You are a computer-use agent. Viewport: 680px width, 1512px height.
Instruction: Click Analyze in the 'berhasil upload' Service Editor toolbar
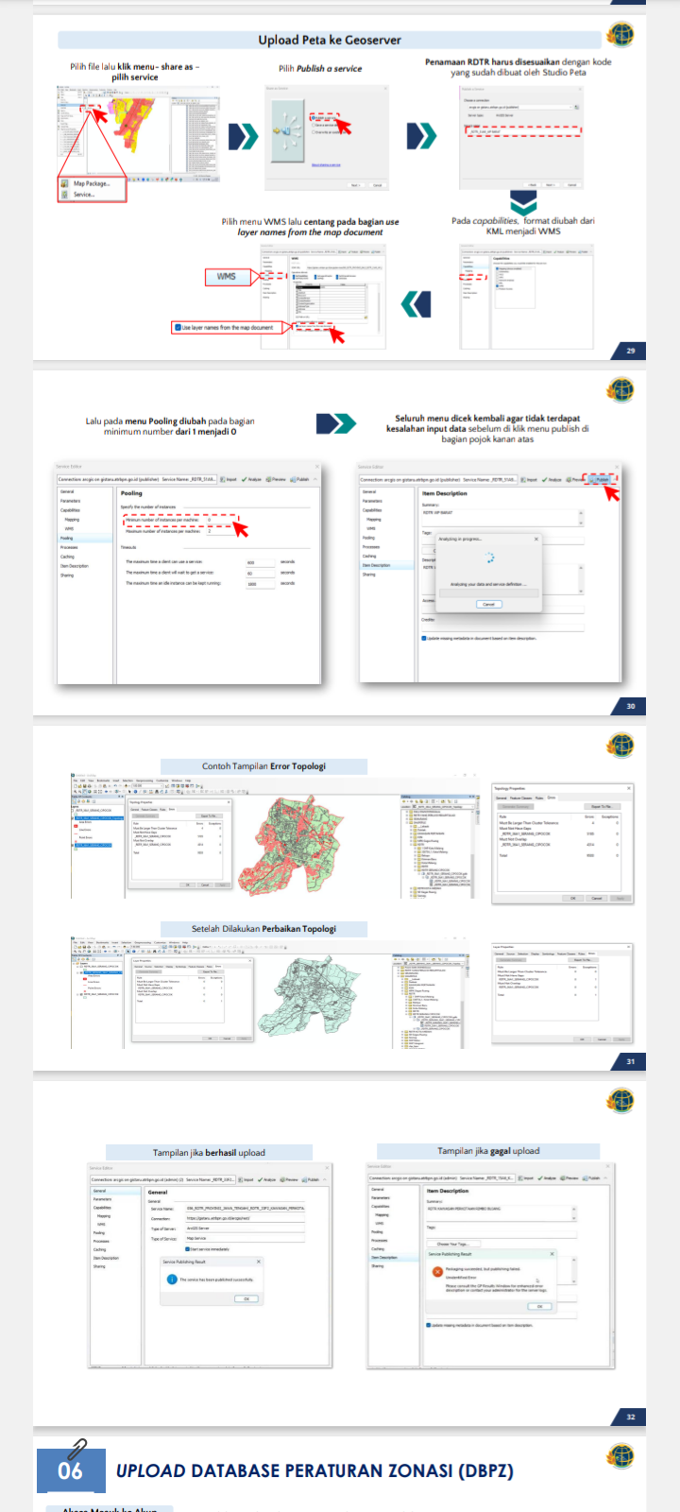click(265, 1179)
